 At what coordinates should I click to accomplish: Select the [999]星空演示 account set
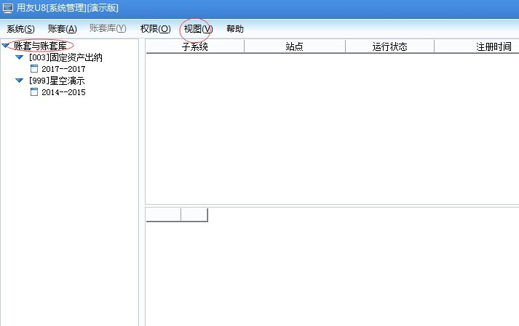pyautogui.click(x=57, y=81)
